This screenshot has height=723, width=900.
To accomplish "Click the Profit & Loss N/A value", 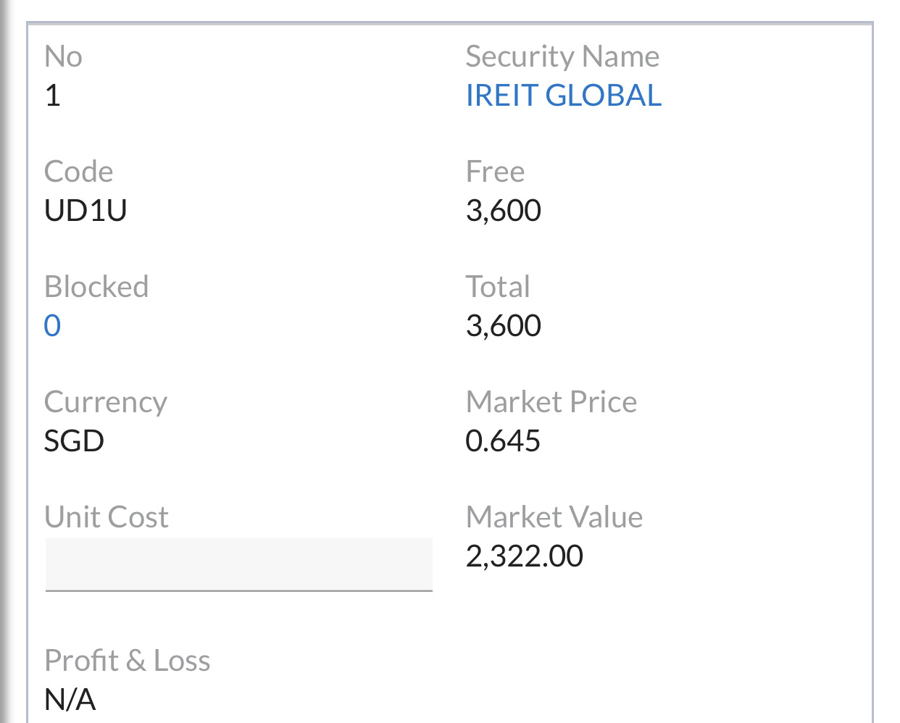I will (x=70, y=700).
